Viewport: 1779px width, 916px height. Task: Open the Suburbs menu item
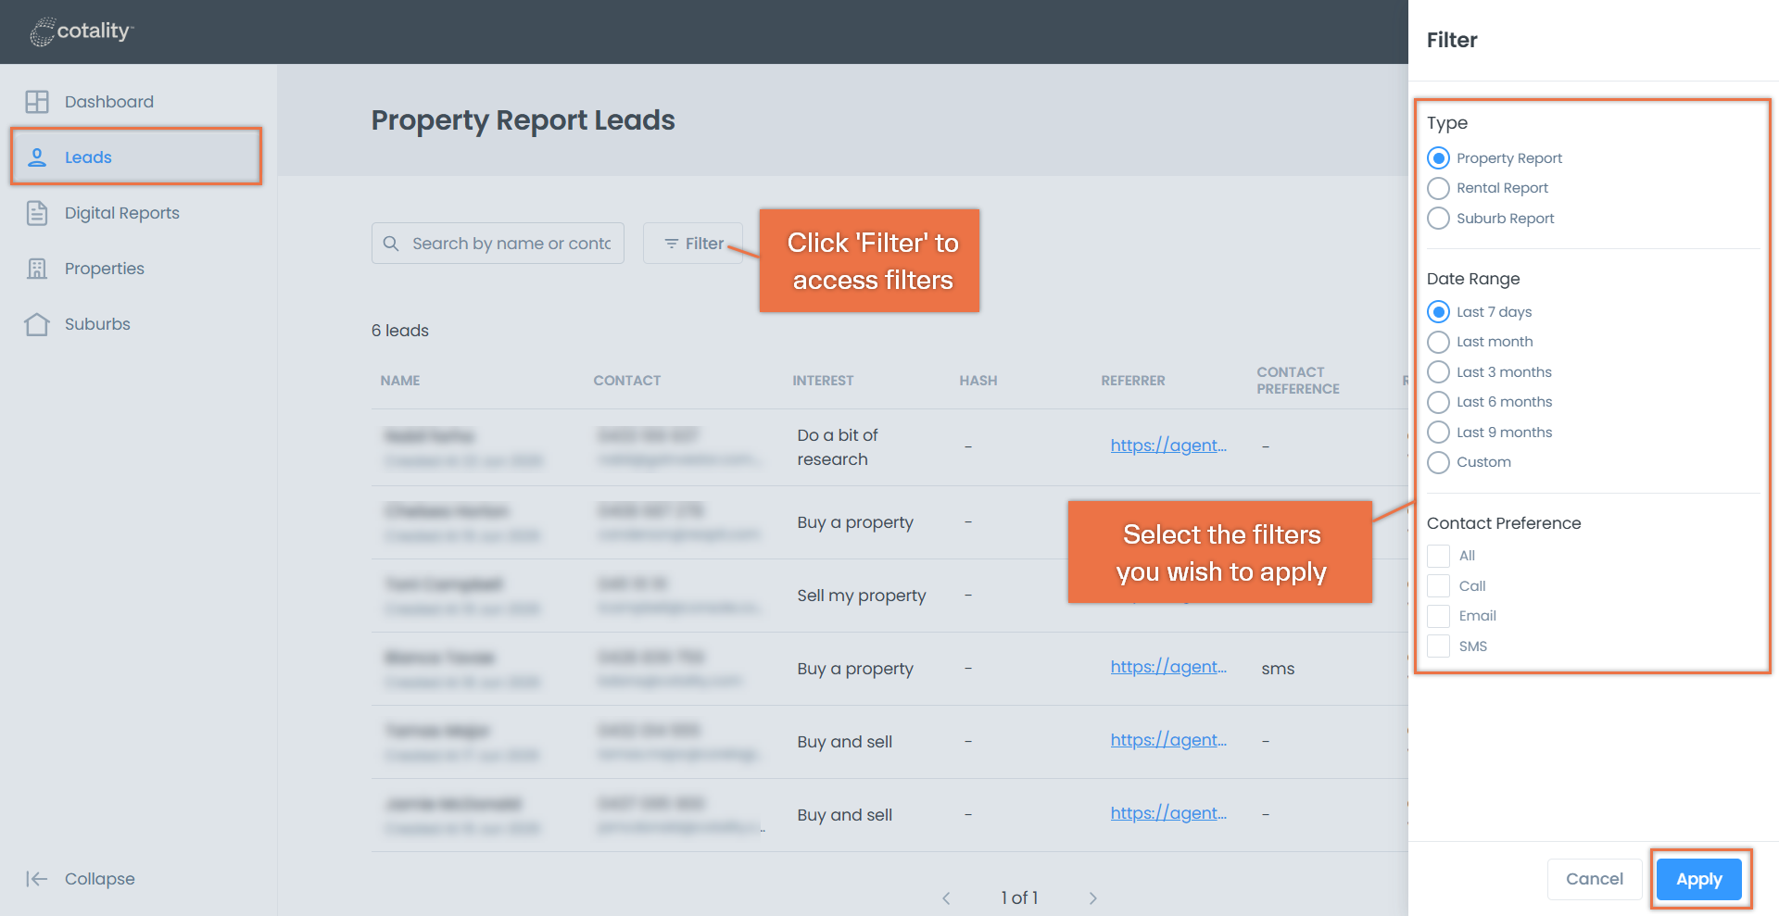[x=97, y=324]
